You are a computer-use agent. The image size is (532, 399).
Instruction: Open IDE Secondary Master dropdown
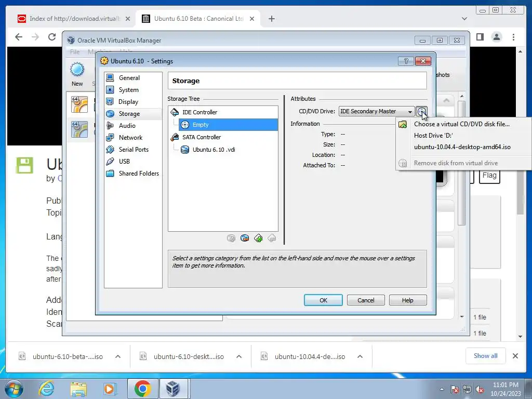[x=376, y=111]
